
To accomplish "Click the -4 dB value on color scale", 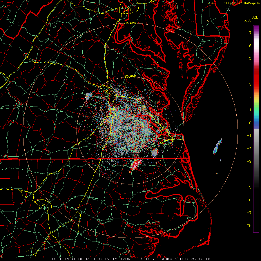I will pos(249,174).
